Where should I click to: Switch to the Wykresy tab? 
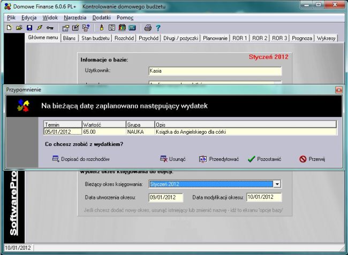click(x=326, y=38)
